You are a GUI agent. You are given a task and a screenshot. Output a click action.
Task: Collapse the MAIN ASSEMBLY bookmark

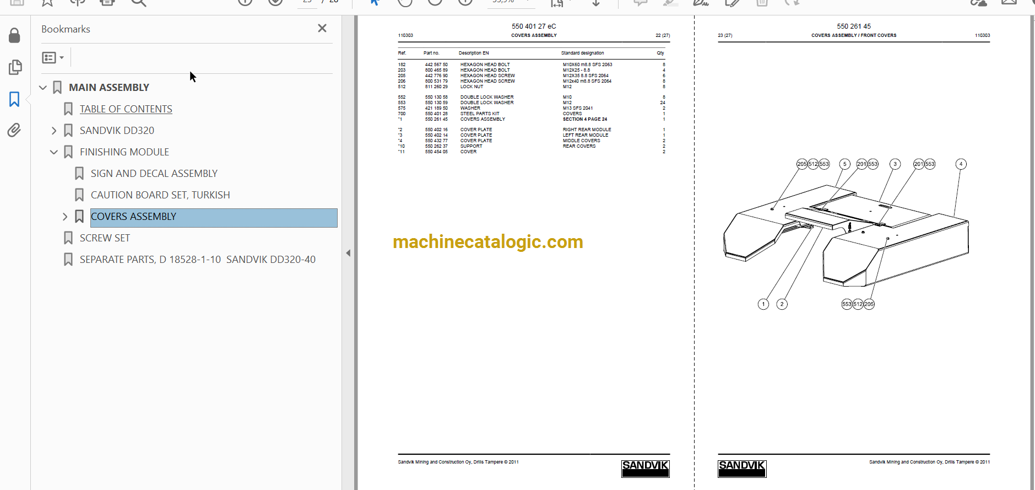pos(43,88)
